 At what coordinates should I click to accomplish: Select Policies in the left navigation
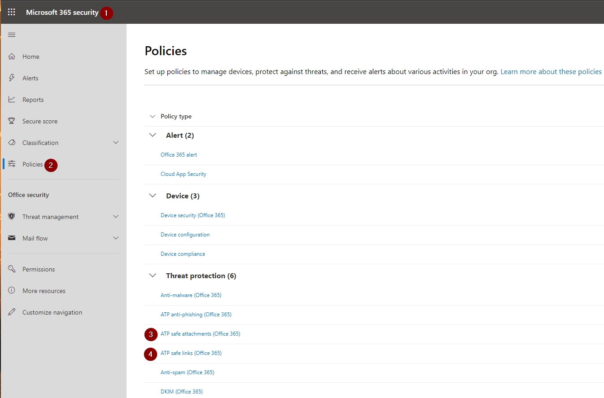point(32,164)
